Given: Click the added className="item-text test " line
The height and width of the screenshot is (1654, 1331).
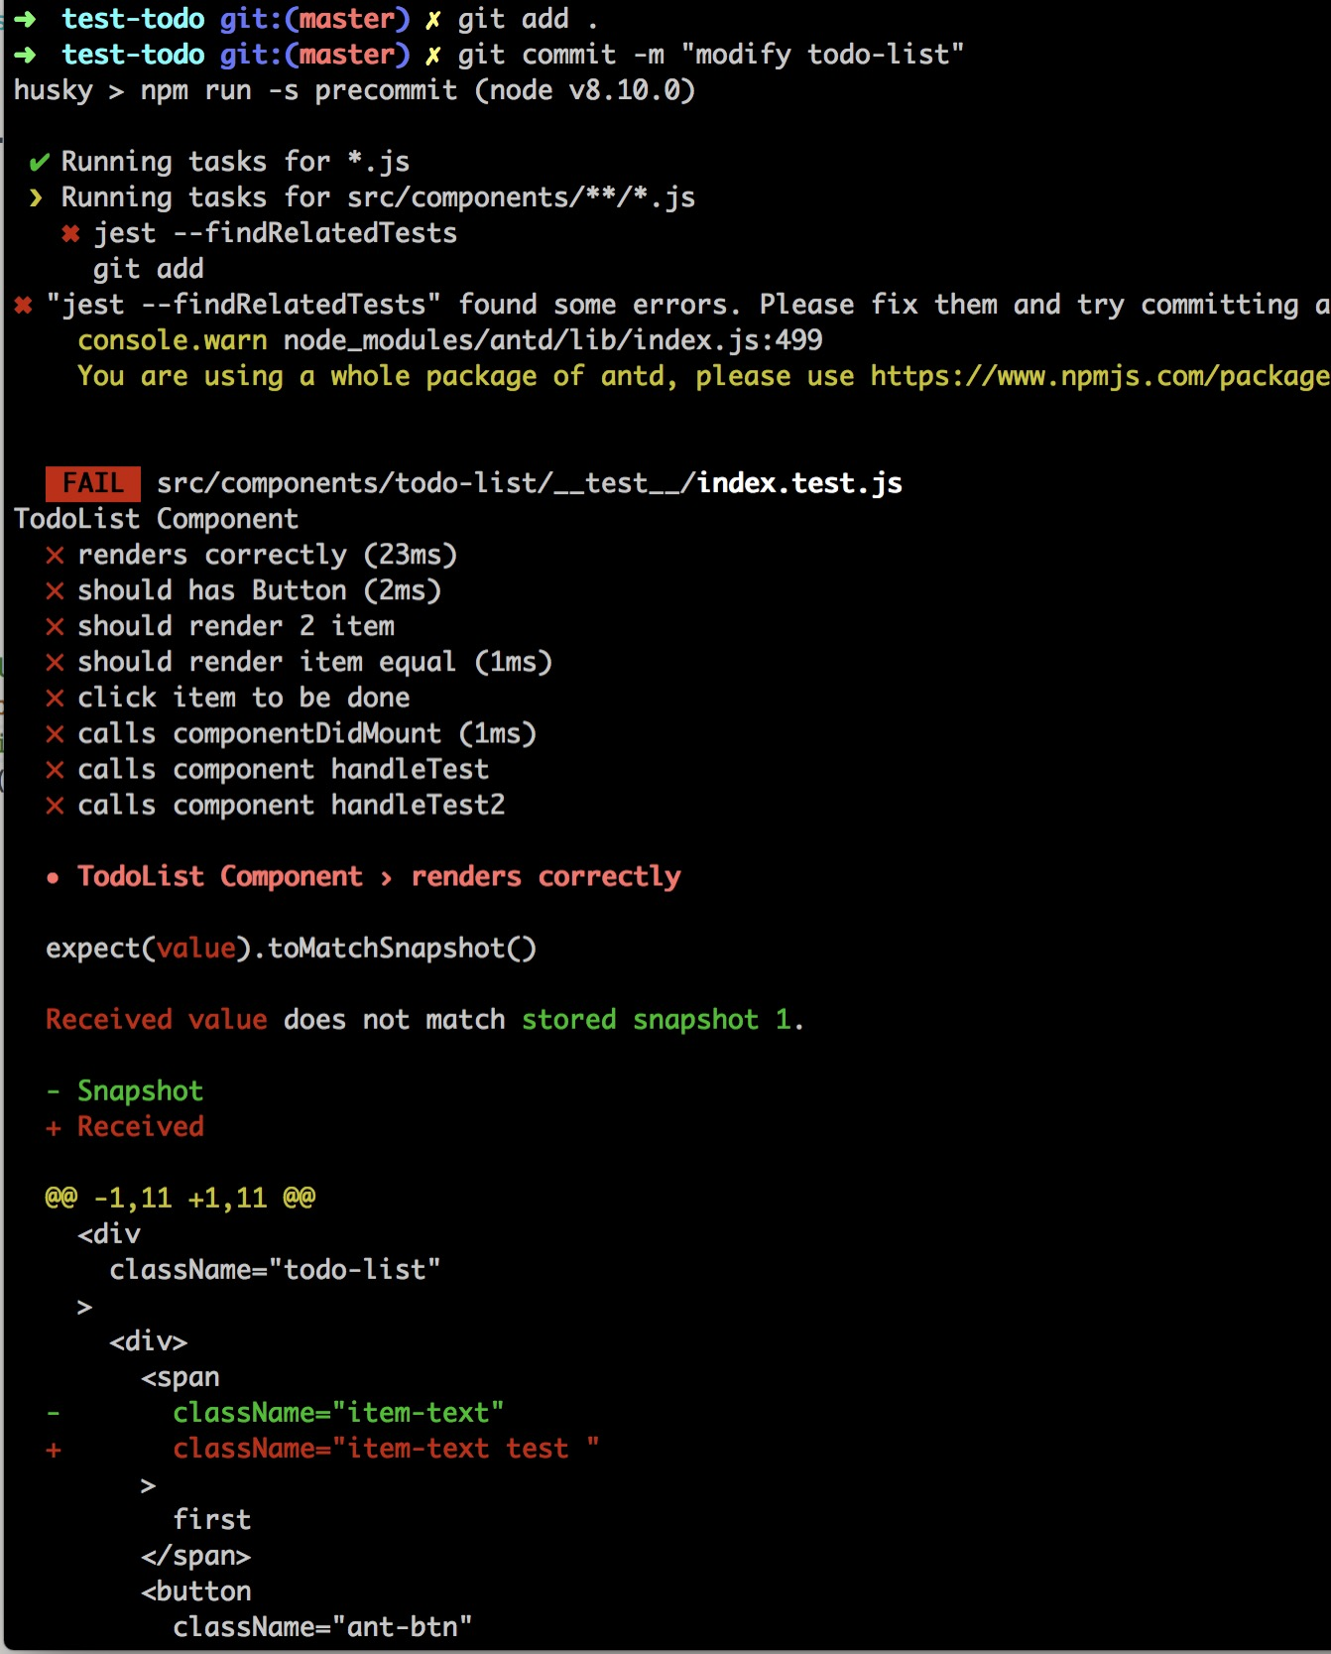Looking at the screenshot, I should pyautogui.click(x=386, y=1449).
